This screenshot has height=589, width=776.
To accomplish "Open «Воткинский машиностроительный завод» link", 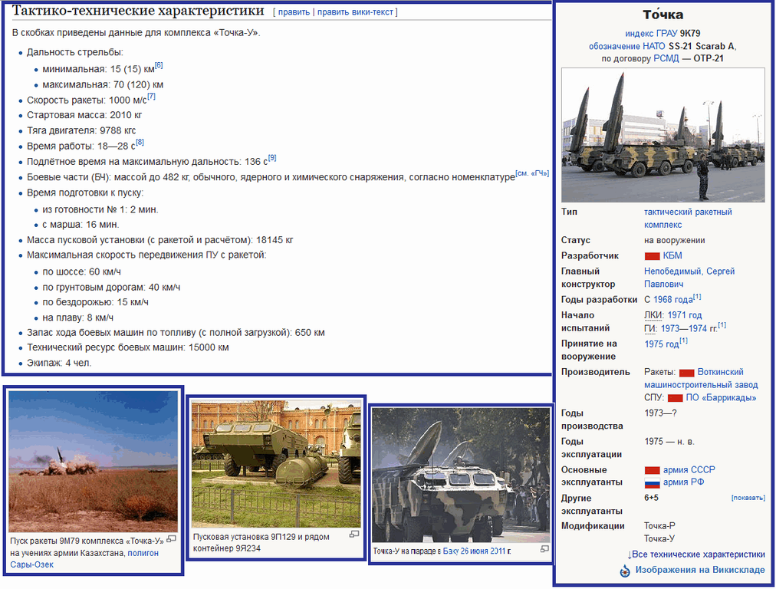I will [x=702, y=379].
